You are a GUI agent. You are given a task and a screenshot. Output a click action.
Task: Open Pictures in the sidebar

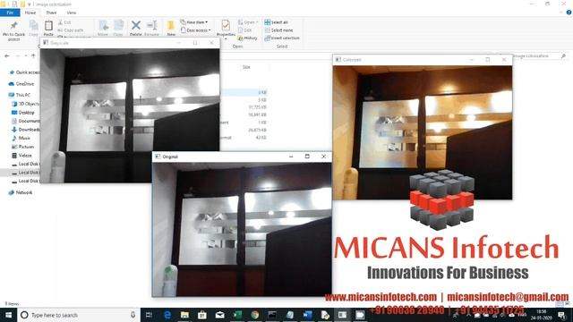pos(23,147)
